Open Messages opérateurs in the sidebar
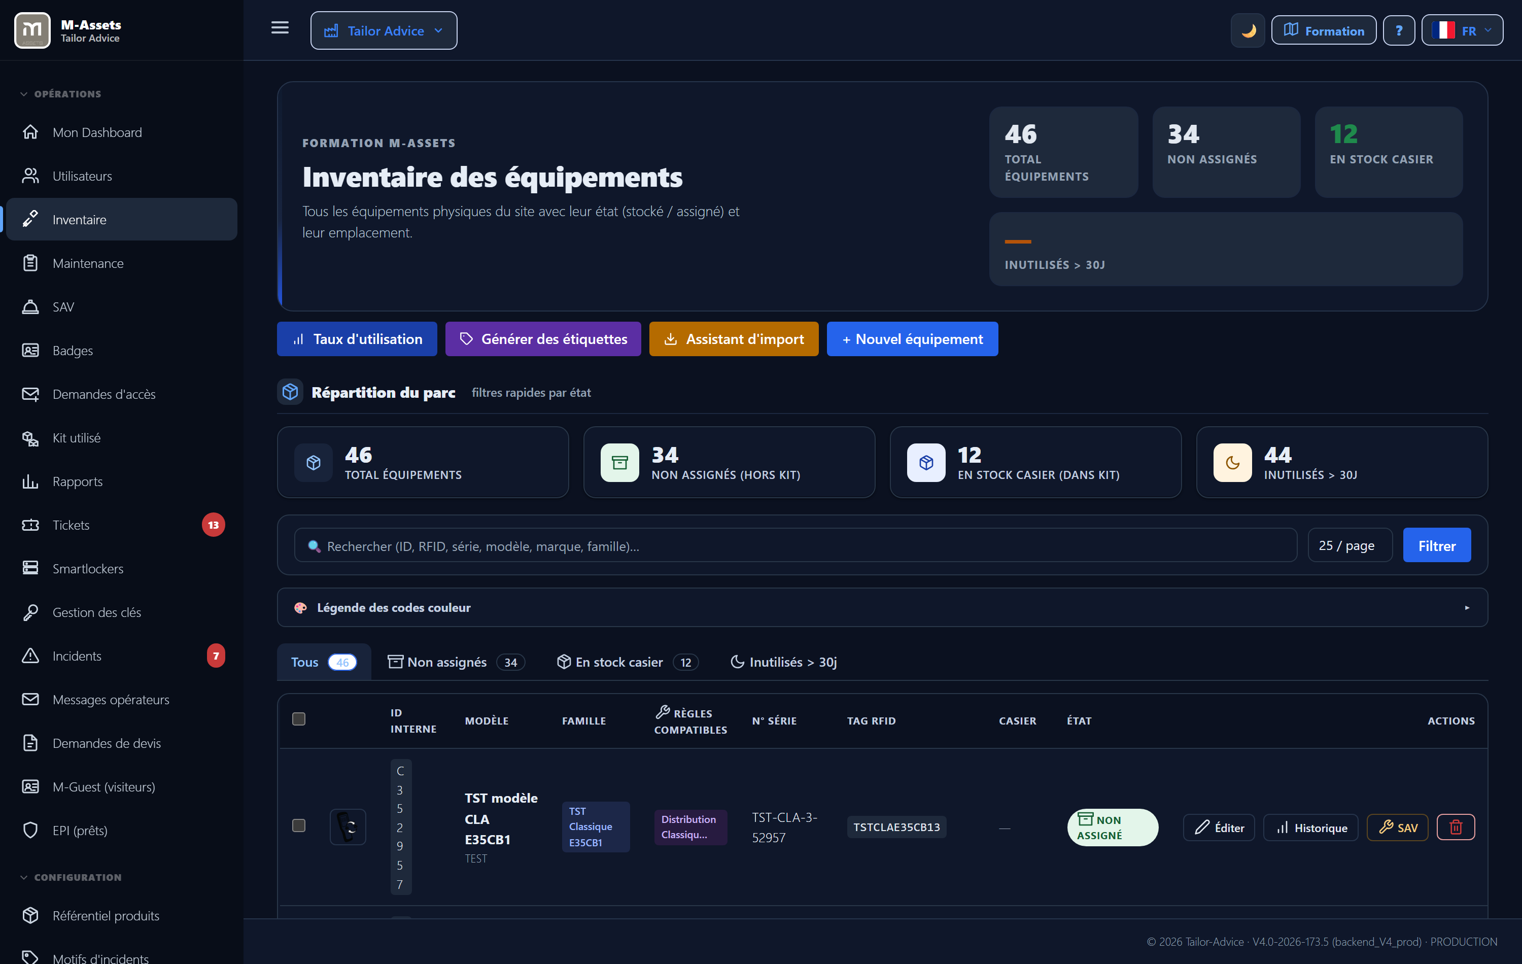Viewport: 1522px width, 964px height. coord(121,699)
